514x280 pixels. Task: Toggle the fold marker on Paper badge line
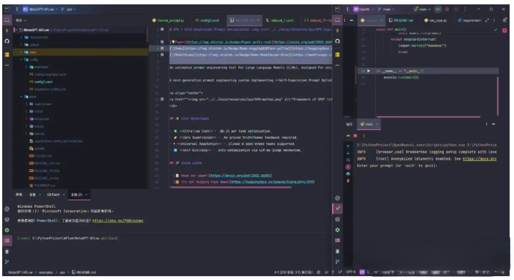click(x=162, y=42)
